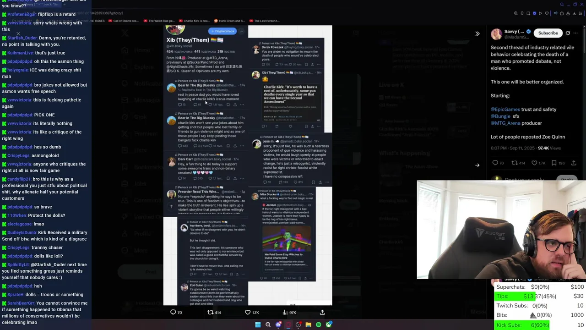Open the Windows Start menu
Screen dimensions: 586x330
pyautogui.click(x=258, y=324)
